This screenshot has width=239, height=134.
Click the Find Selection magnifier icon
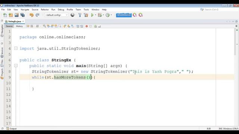(x=44, y=26)
